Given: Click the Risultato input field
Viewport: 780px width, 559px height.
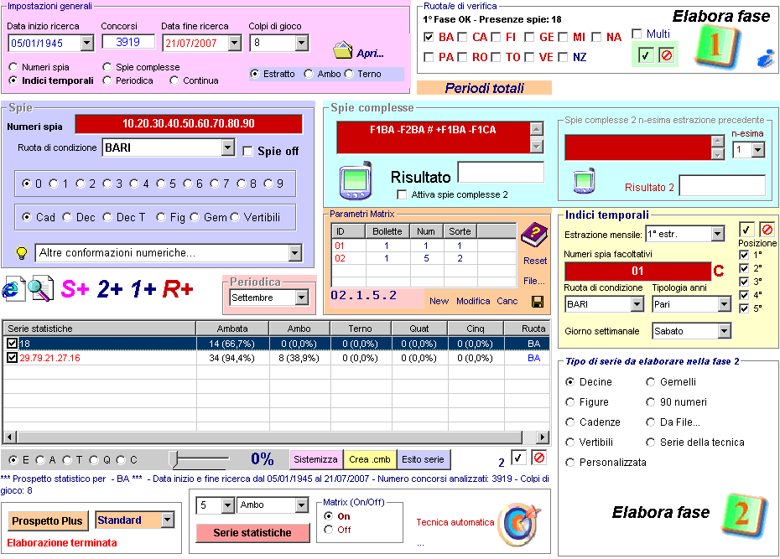Looking at the screenshot, I should (501, 172).
